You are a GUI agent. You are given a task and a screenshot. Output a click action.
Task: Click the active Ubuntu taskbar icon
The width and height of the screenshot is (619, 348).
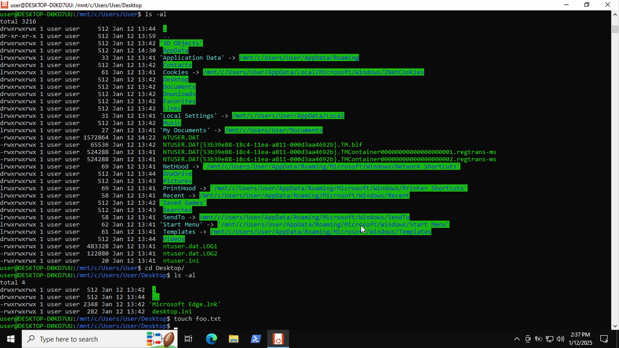(x=278, y=339)
